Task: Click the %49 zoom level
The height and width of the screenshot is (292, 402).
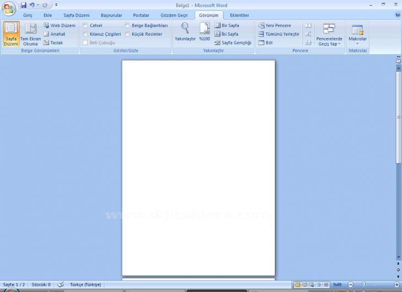Action: click(x=337, y=285)
